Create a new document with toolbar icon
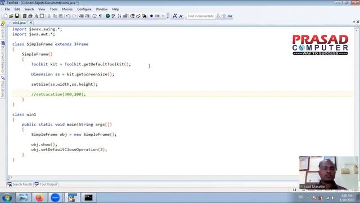The height and width of the screenshot is (203, 360). [5, 16]
